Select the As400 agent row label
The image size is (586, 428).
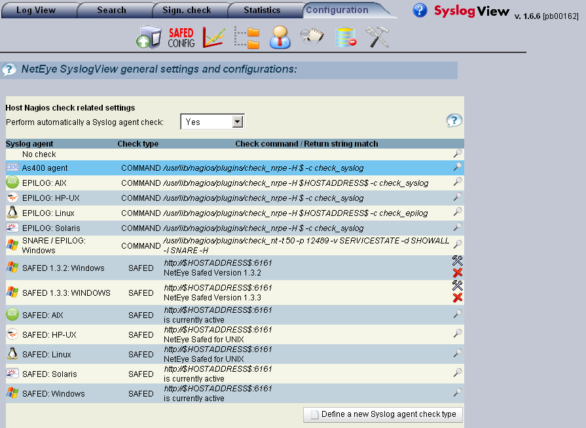(x=45, y=168)
